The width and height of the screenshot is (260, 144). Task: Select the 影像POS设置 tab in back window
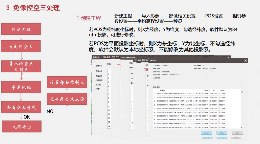coord(130,58)
